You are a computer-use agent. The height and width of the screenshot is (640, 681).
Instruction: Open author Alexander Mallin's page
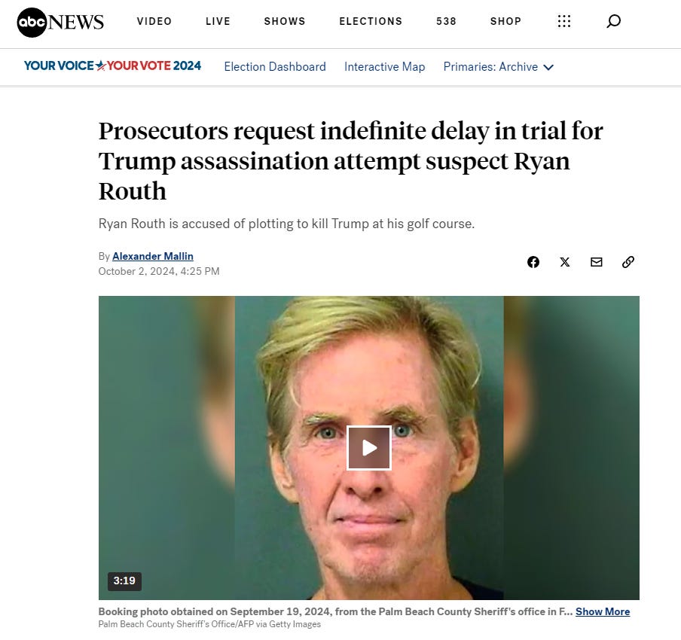pyautogui.click(x=153, y=256)
